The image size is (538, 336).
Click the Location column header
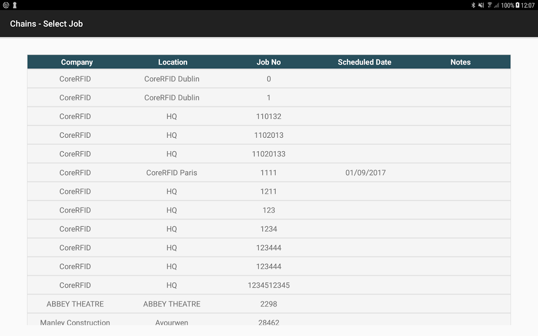point(173,62)
